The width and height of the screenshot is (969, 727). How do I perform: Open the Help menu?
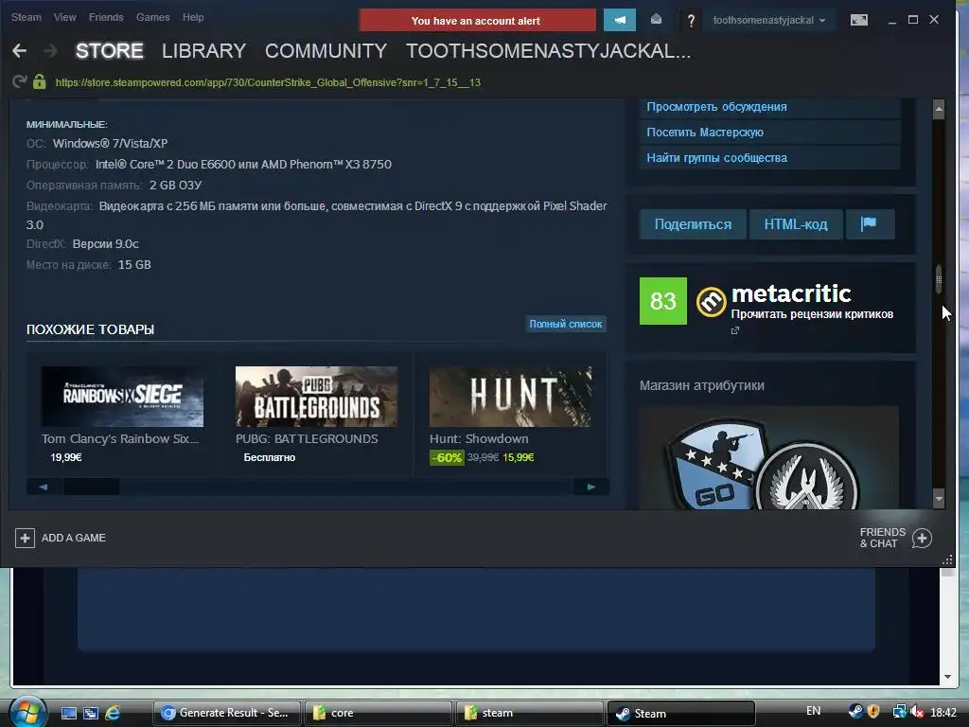click(x=193, y=17)
